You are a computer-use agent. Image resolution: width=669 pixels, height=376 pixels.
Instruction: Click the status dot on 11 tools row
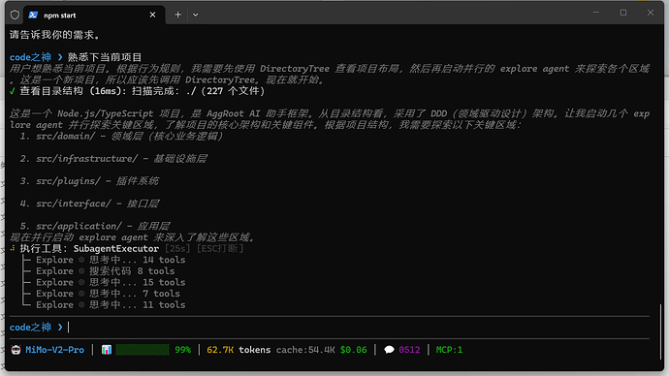click(x=81, y=305)
